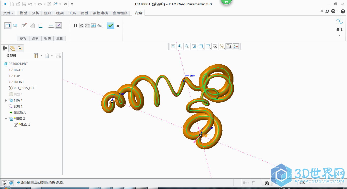Open the 相切 panel tab

47,38
